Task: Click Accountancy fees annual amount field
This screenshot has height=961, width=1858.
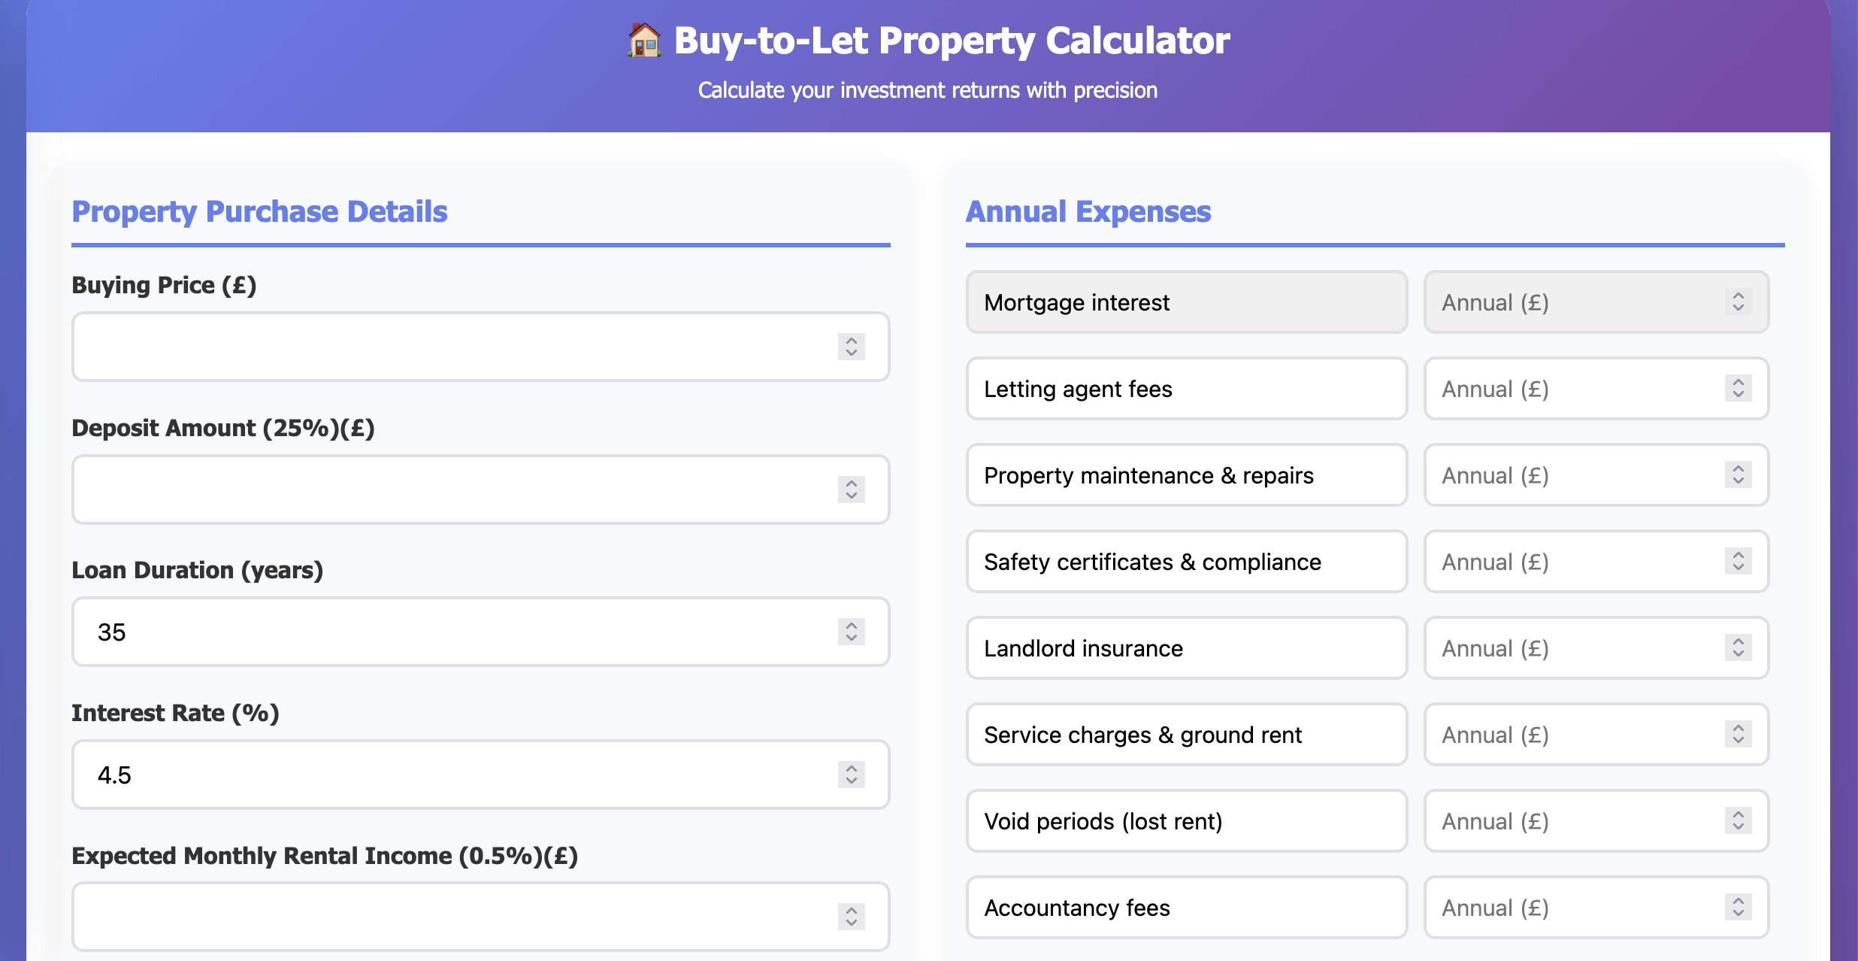Action: point(1578,908)
